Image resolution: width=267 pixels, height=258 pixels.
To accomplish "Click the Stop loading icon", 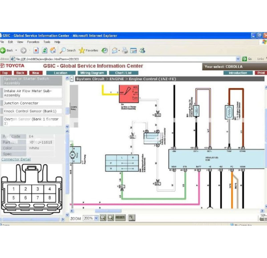I will [x=36, y=50].
